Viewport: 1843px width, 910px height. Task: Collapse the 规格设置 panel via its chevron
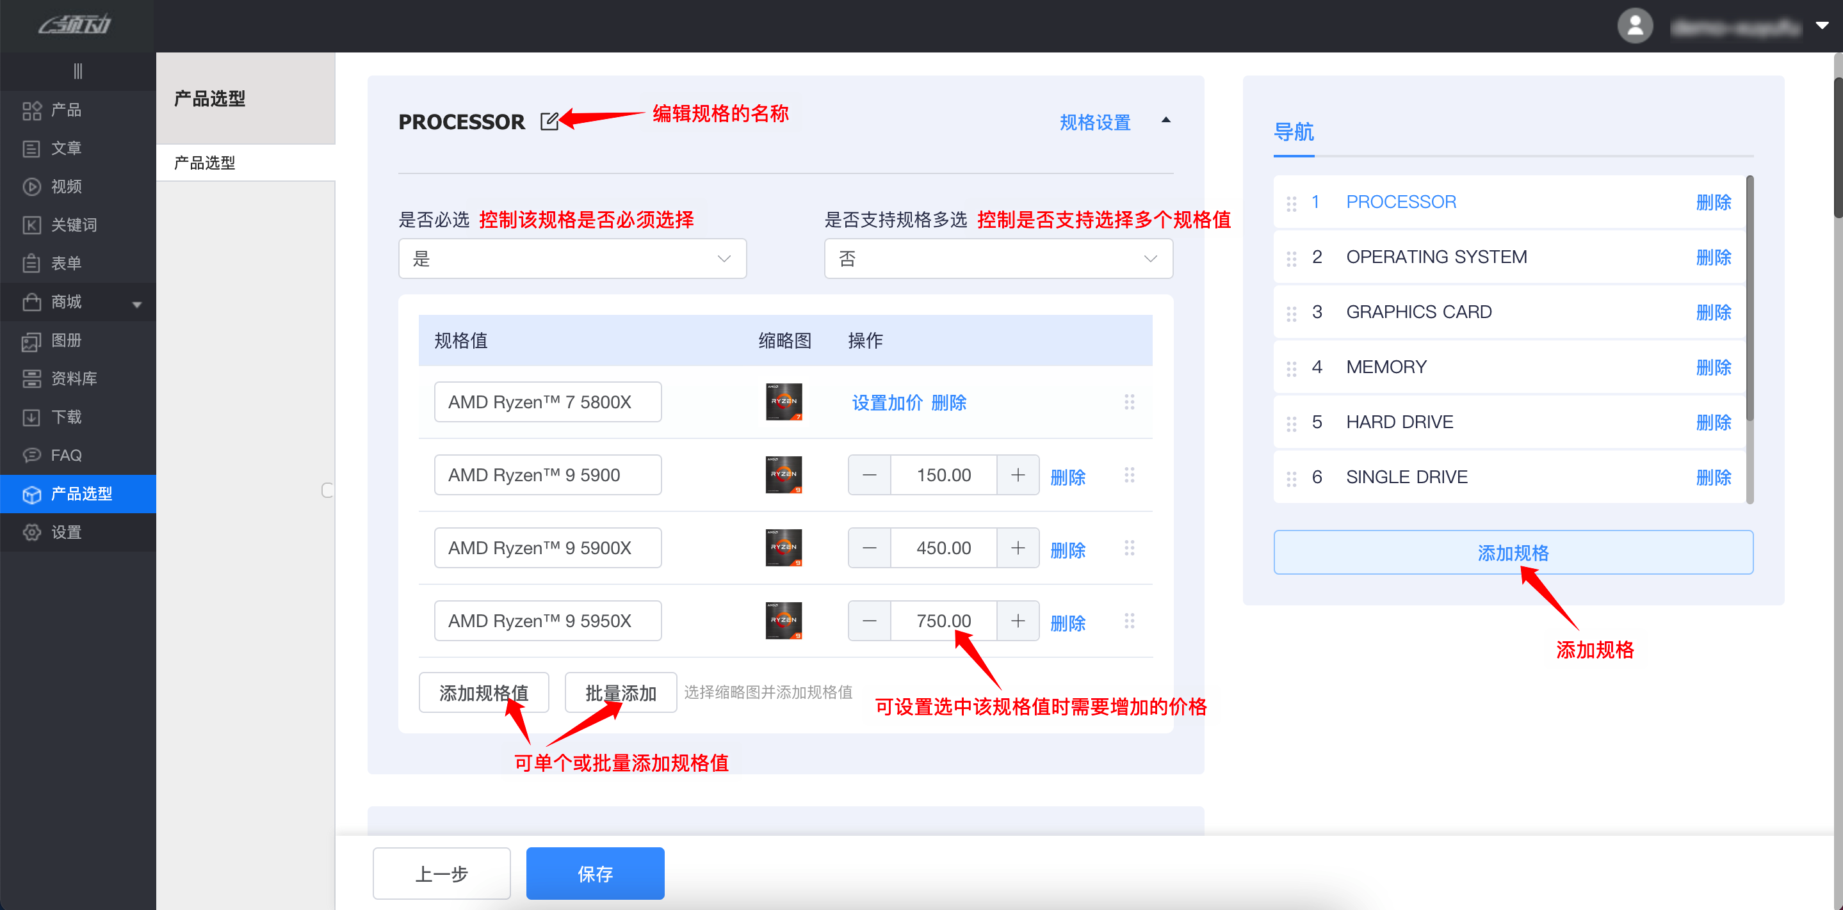click(x=1166, y=120)
